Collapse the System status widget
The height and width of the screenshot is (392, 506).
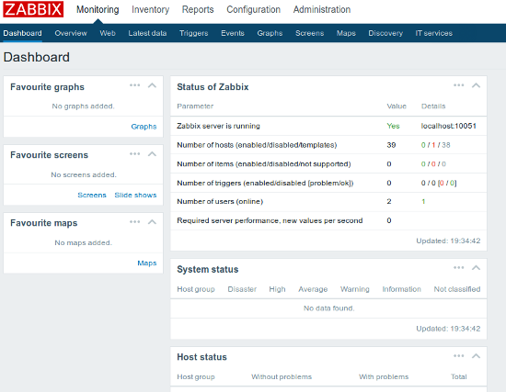(x=476, y=268)
